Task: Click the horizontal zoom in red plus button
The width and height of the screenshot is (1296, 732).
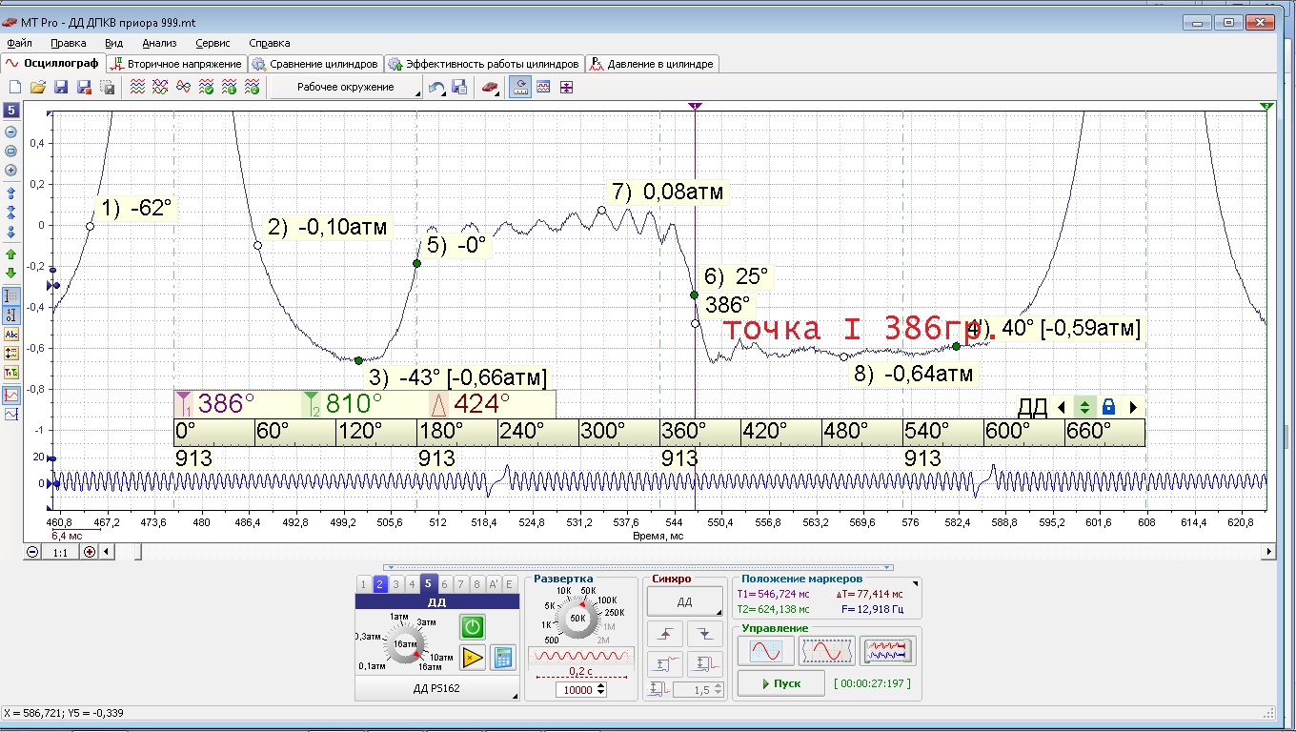Action: click(x=90, y=552)
